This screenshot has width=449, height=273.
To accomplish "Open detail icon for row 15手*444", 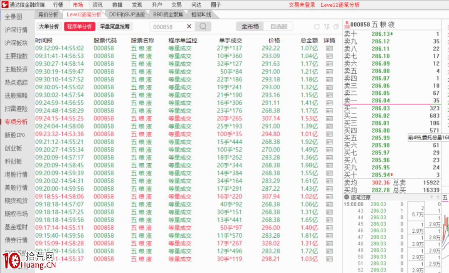I will [329, 142].
